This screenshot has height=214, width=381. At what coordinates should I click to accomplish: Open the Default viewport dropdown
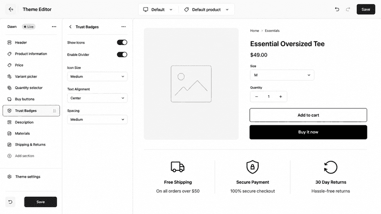[x=158, y=10]
